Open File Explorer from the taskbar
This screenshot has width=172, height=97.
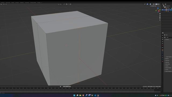click(80, 95)
